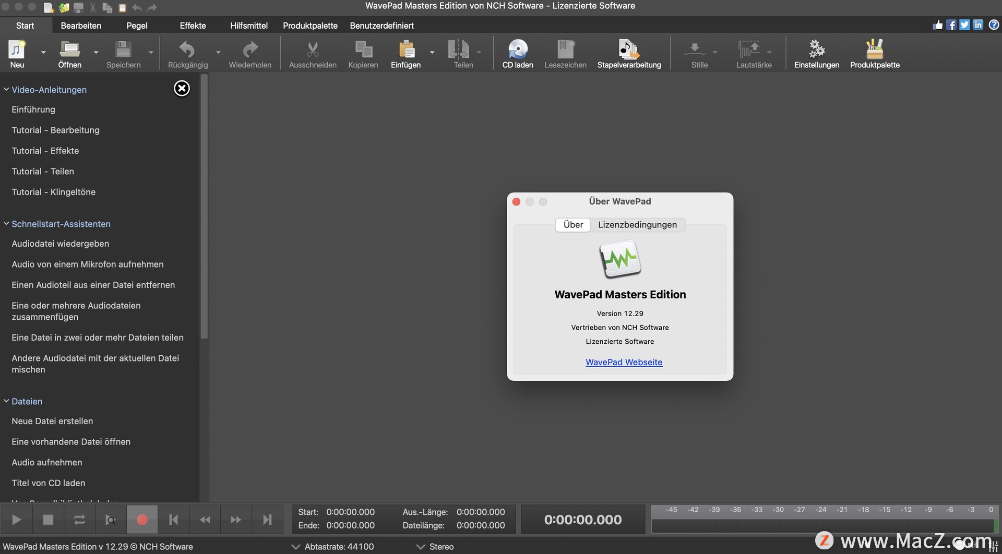
Task: Switch to the Effekte tab
Action: tap(193, 26)
